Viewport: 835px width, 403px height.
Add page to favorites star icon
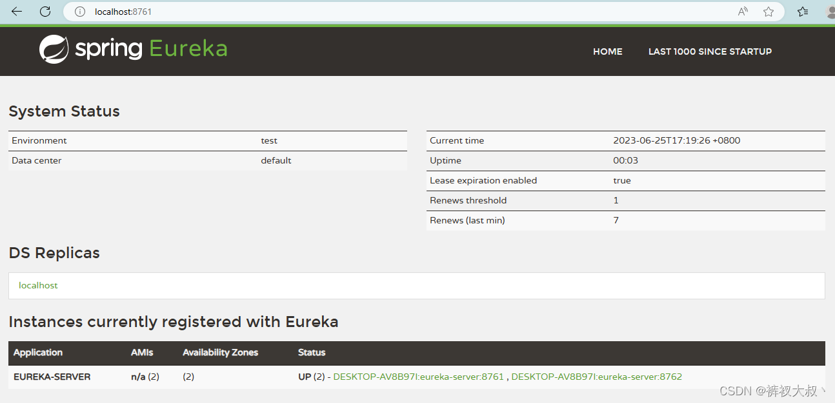coord(769,12)
